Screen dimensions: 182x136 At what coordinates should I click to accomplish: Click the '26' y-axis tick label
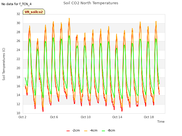pyautogui.click(x=18, y=41)
